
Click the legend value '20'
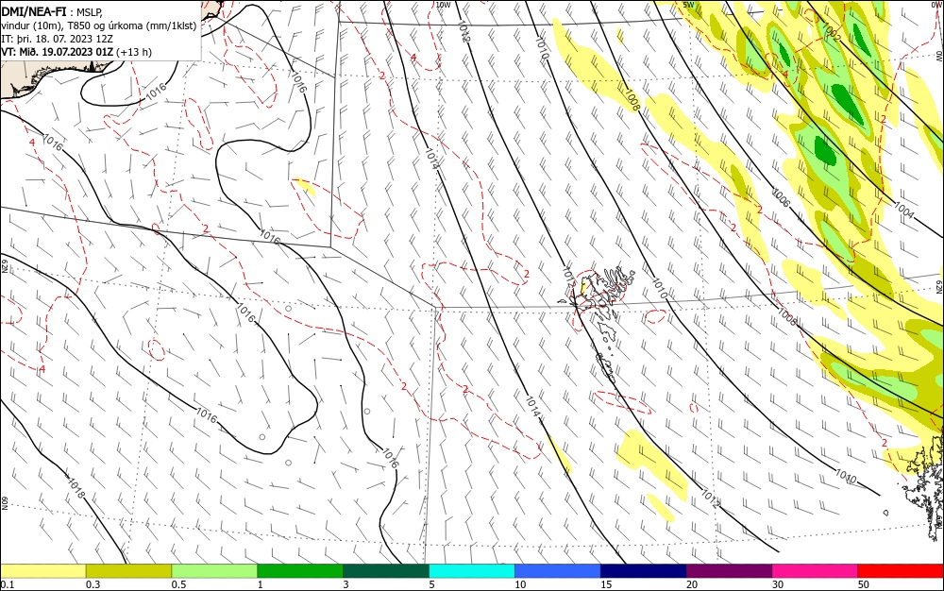coord(692,584)
